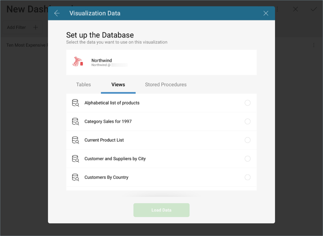The image size is (323, 236).
Task: Select the Views tab
Action: [x=118, y=84]
